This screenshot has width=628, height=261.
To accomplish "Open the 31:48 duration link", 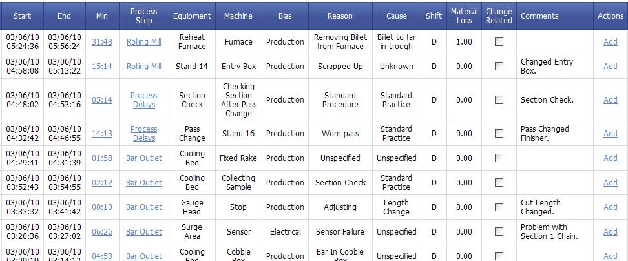I will pos(101,41).
